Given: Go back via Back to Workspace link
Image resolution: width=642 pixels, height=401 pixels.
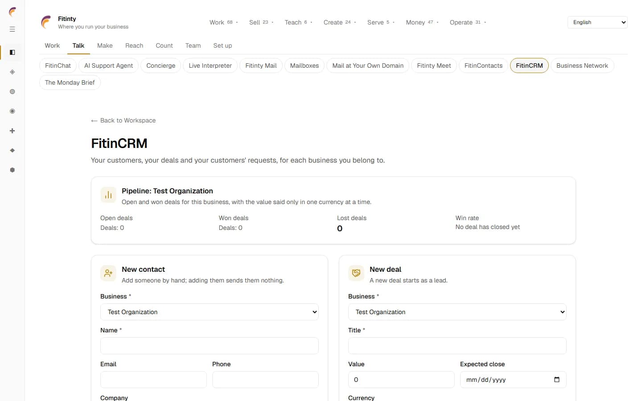Looking at the screenshot, I should 123,120.
